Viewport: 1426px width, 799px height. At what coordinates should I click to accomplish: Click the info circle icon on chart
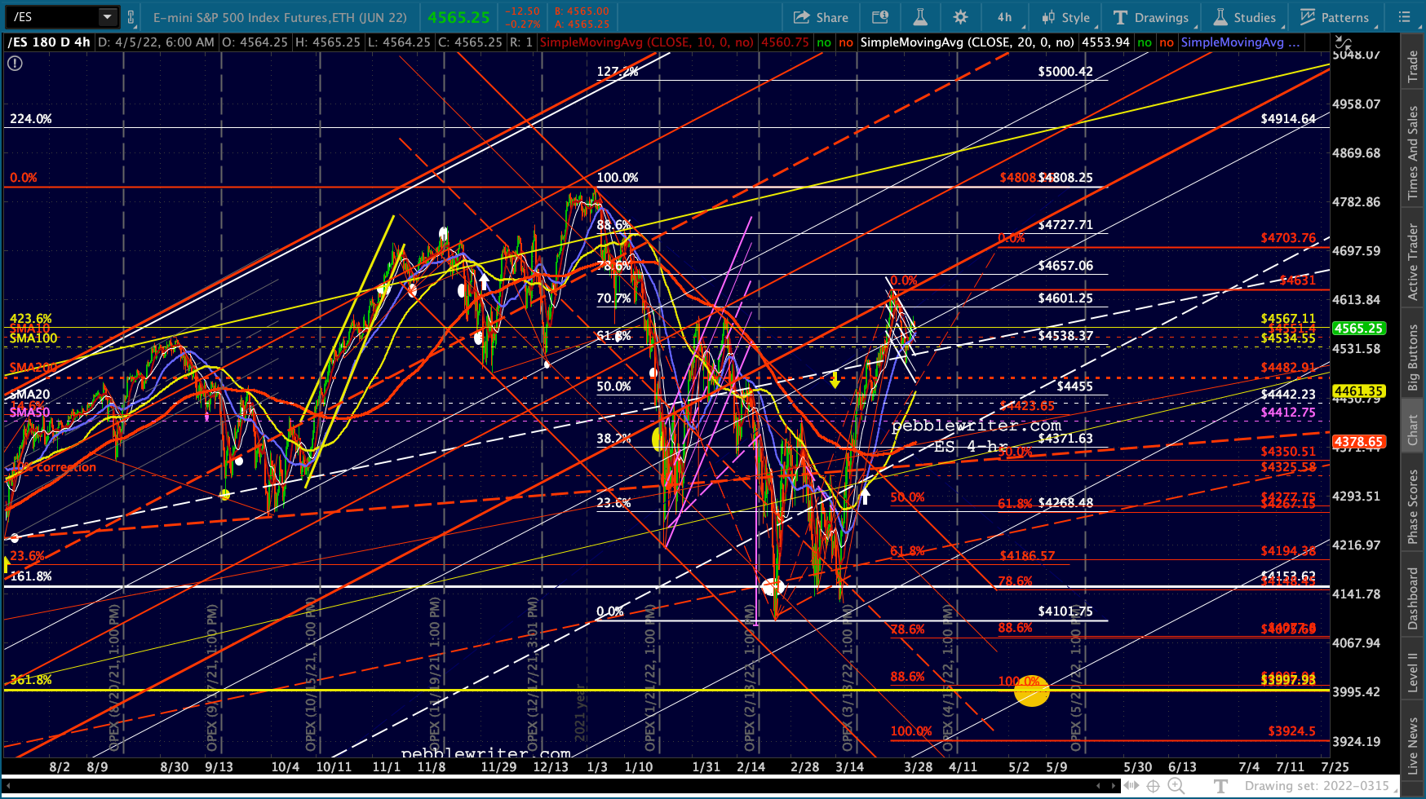15,63
